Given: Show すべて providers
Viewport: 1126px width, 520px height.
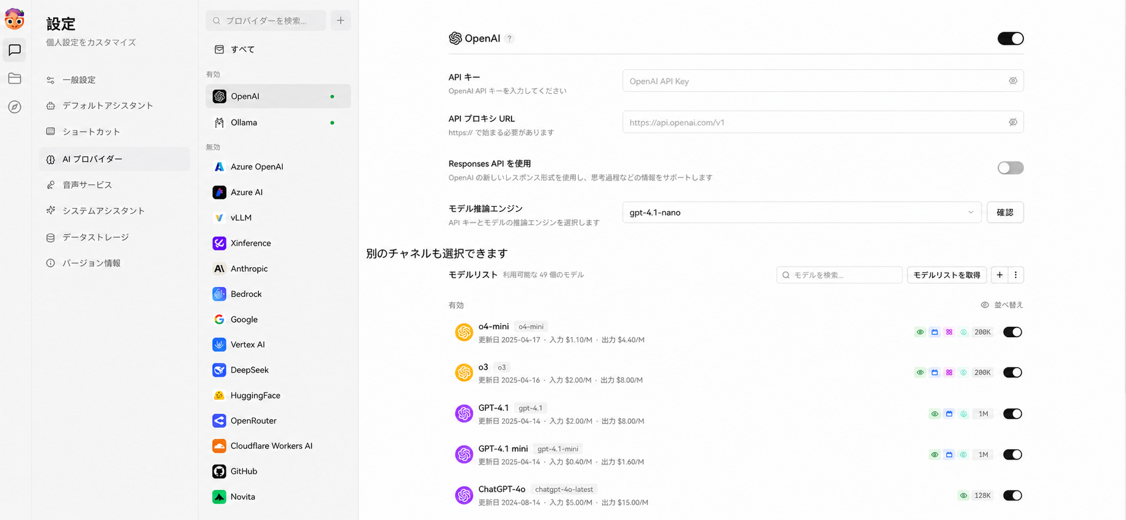Looking at the screenshot, I should [278, 49].
